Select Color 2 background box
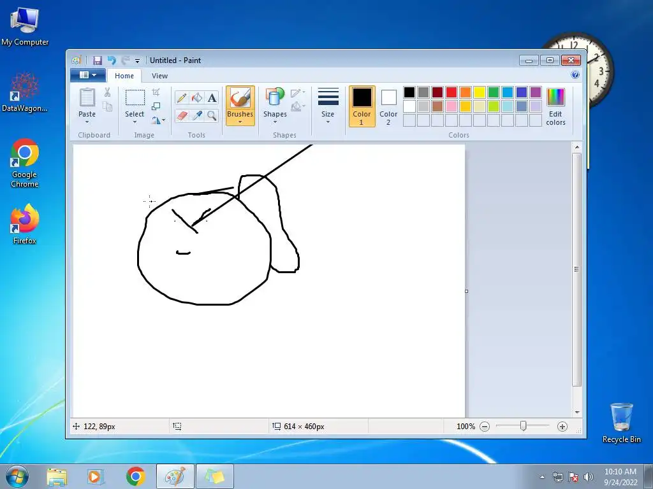 click(388, 106)
